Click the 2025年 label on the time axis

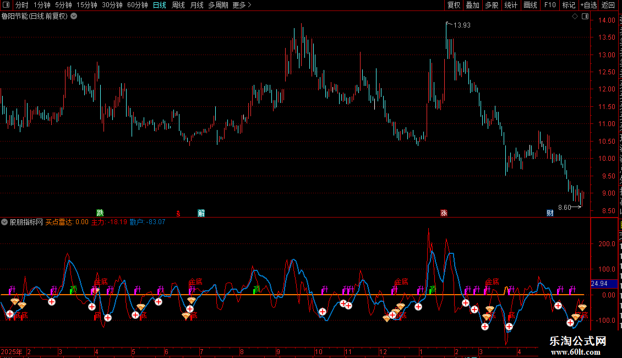click(x=12, y=352)
